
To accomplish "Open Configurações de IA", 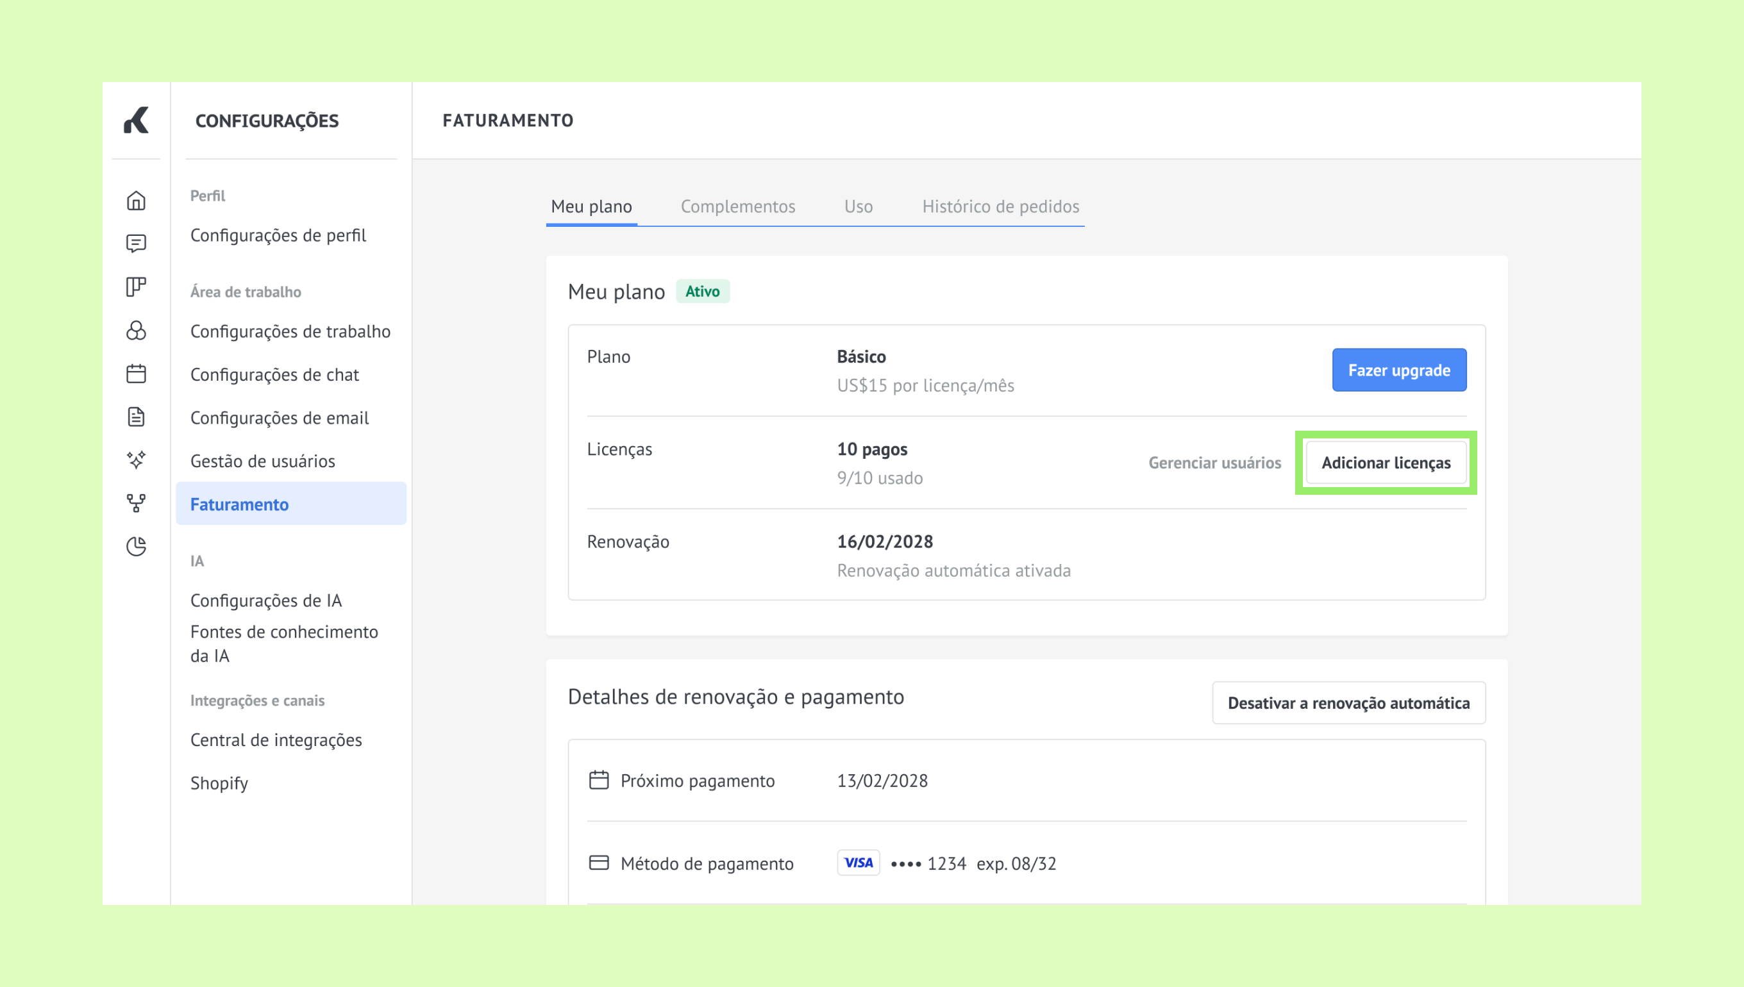I will pyautogui.click(x=266, y=601).
